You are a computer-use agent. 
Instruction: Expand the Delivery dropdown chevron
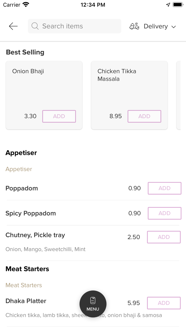[x=174, y=27]
